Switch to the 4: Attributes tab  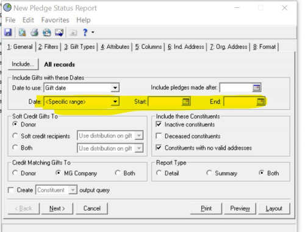(115, 47)
